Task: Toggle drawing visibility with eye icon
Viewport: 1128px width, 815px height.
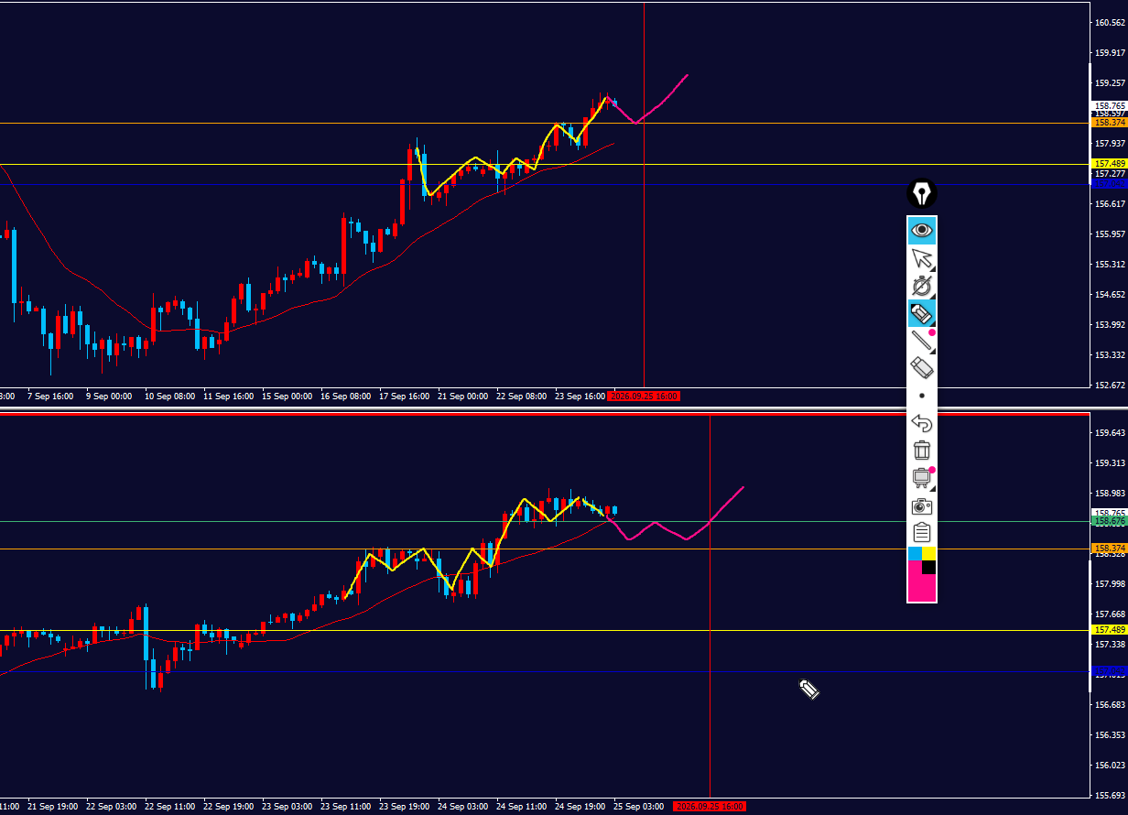Action: coord(922,230)
